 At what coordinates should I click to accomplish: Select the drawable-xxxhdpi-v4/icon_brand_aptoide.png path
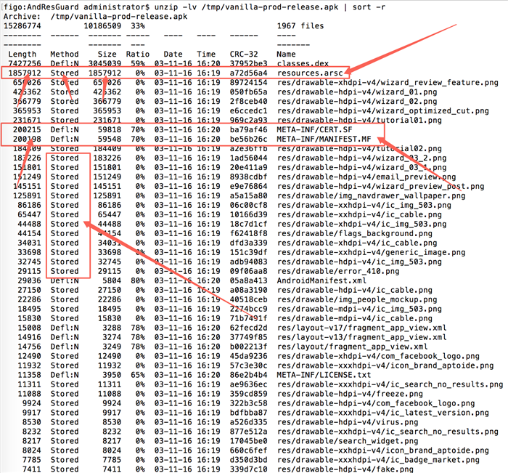(x=385, y=365)
